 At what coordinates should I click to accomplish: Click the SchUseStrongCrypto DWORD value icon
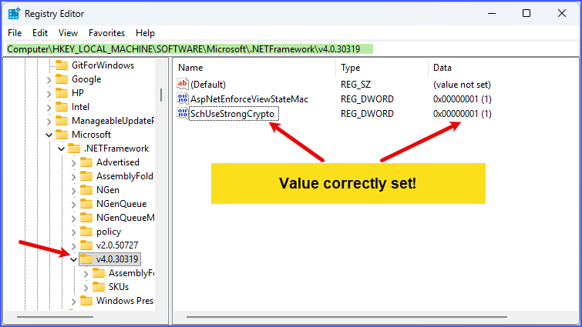pyautogui.click(x=183, y=114)
